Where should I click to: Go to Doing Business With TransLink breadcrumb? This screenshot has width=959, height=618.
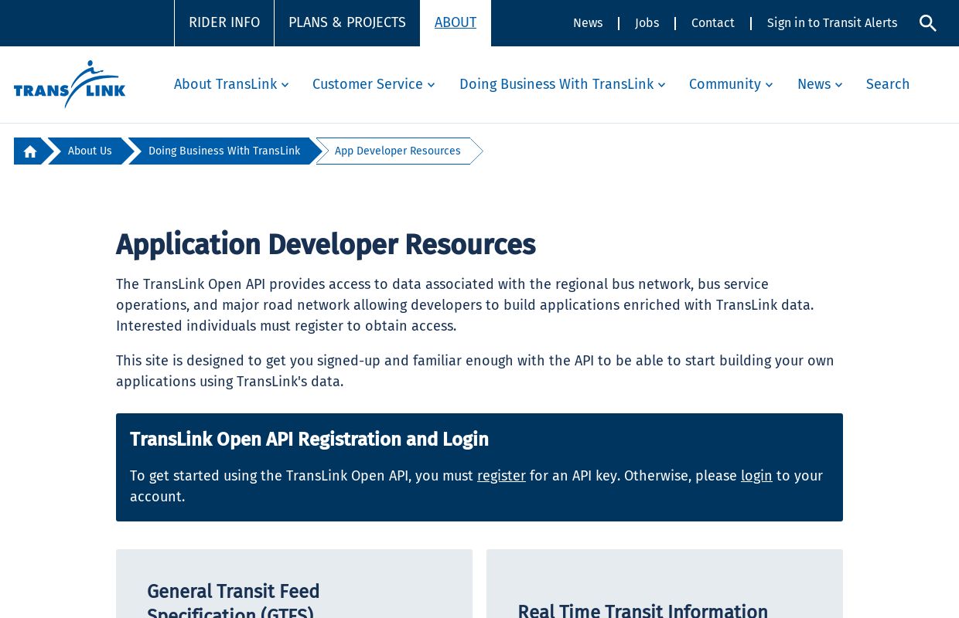point(224,151)
